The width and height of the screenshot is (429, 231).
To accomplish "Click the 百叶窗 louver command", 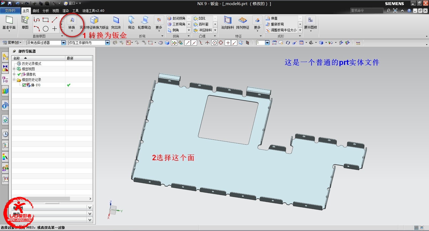I will [x=201, y=24].
